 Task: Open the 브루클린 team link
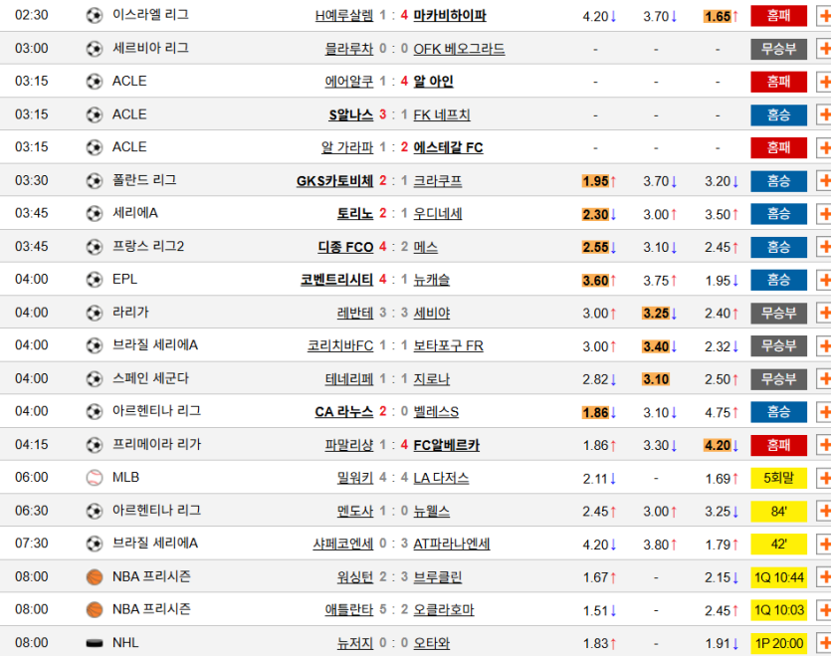tap(438, 577)
